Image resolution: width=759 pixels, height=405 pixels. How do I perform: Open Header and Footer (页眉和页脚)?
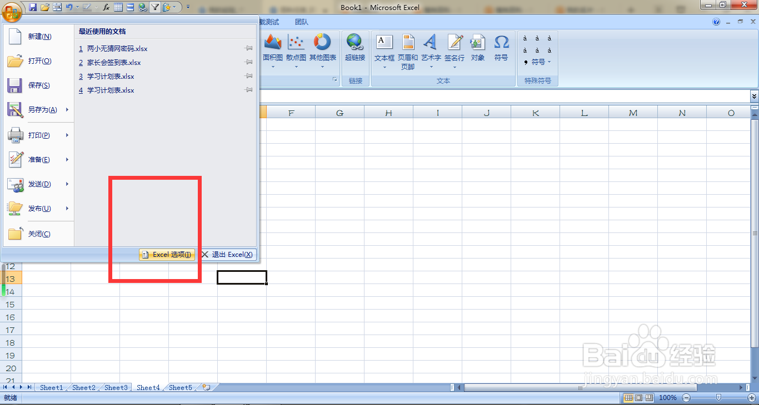(408, 52)
